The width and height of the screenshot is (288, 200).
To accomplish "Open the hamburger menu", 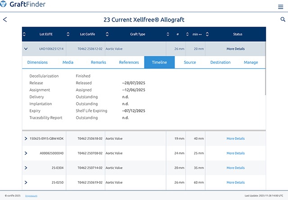I will 281,7.
